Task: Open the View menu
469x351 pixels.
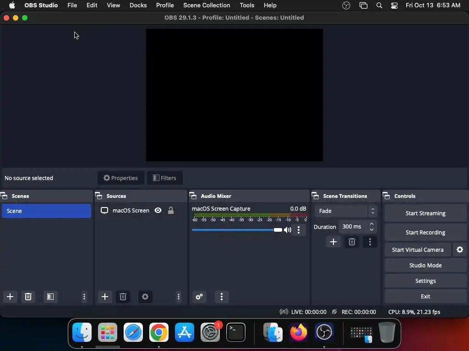Action: click(x=114, y=5)
